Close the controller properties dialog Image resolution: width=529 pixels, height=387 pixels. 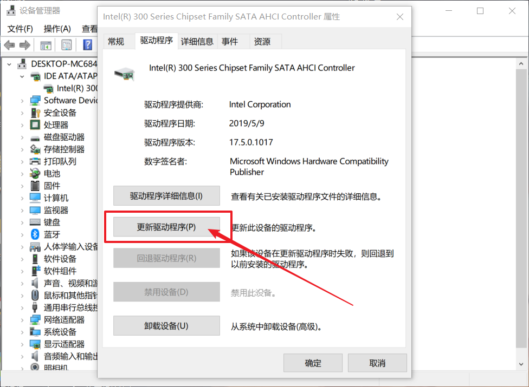point(400,17)
